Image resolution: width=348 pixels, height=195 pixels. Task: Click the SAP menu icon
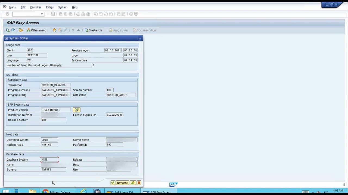point(13,30)
